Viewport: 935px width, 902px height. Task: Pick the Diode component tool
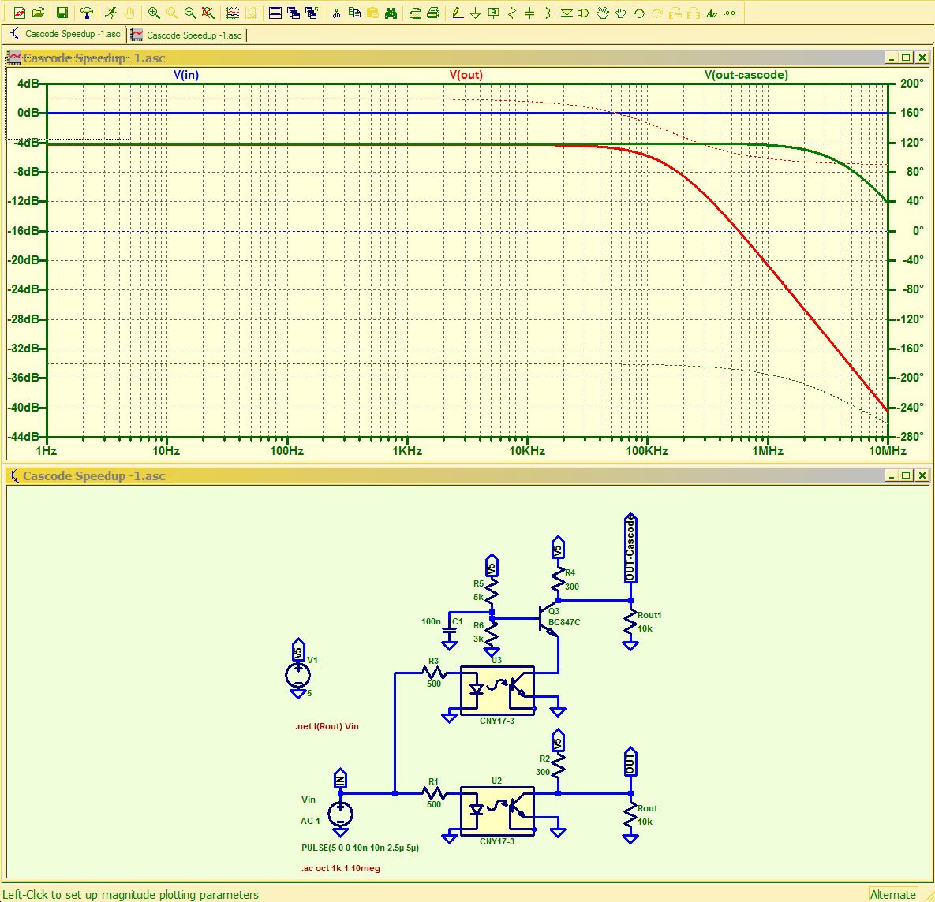[567, 13]
